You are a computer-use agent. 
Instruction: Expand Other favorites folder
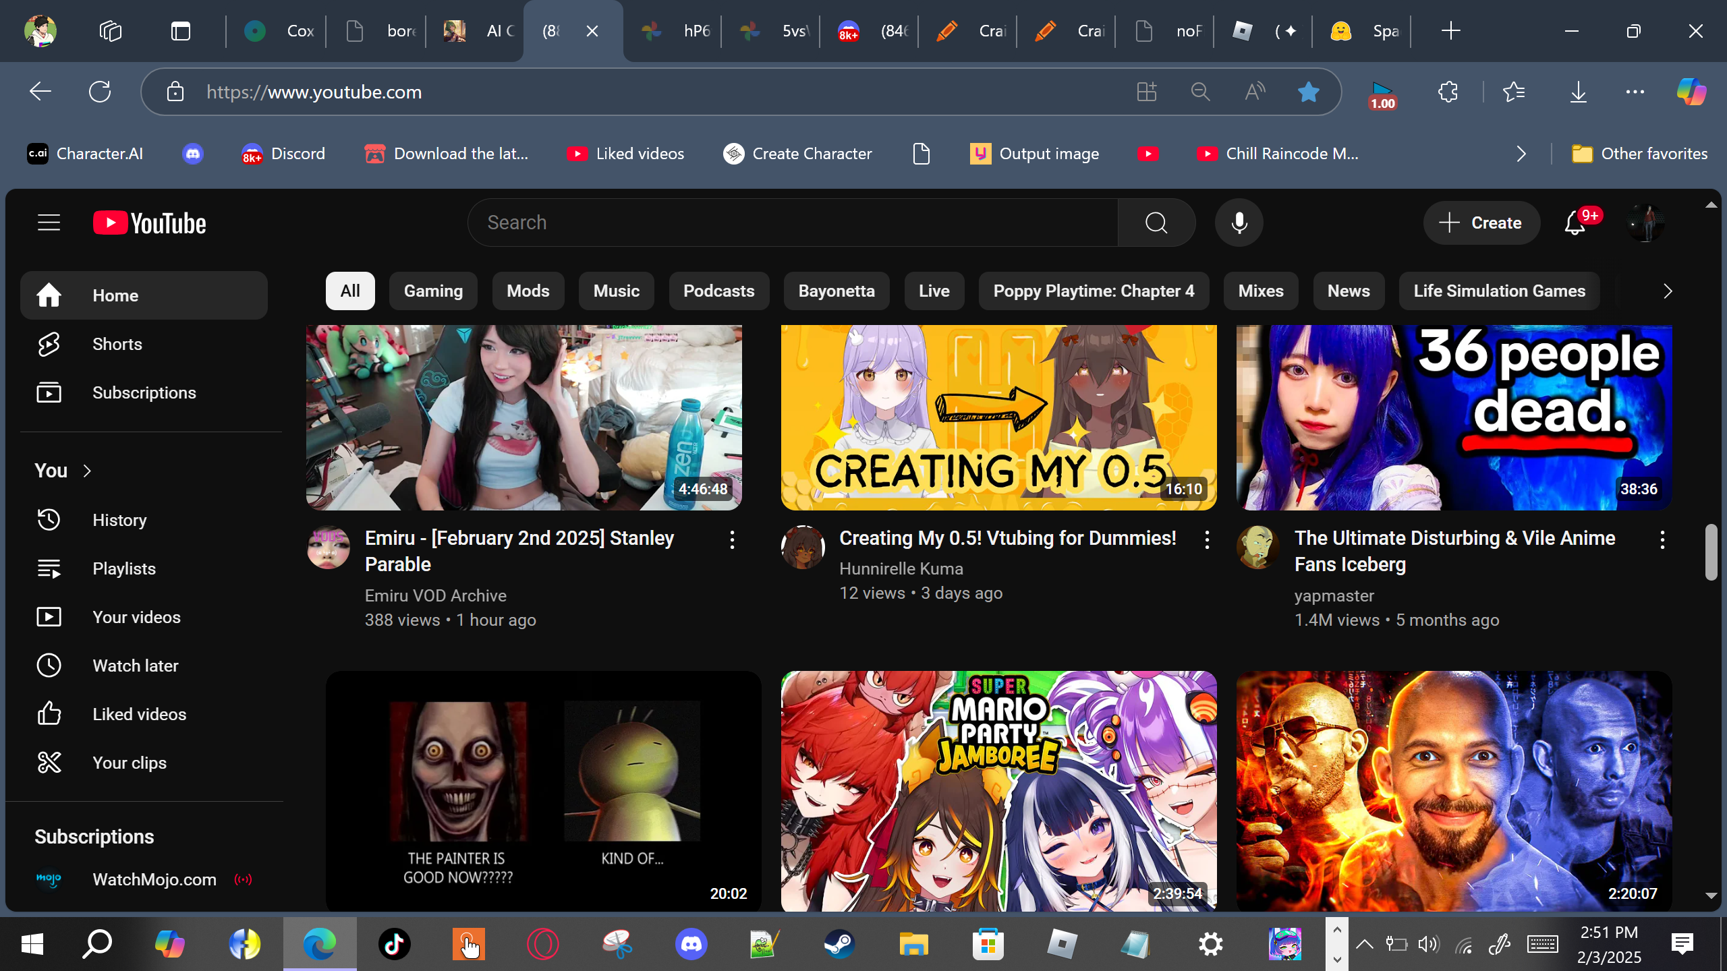(x=1639, y=154)
